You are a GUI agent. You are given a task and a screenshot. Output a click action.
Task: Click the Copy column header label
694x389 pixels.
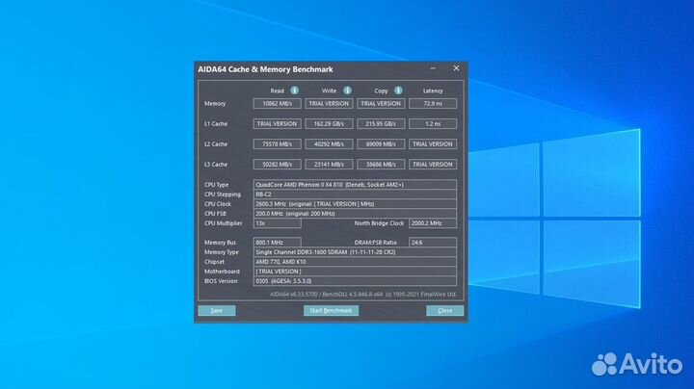381,91
